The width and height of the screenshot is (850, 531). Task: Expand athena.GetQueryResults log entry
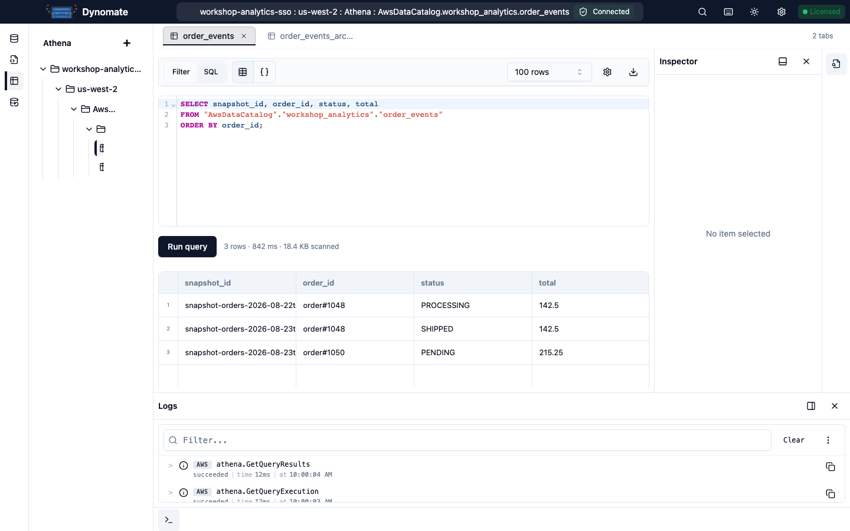[171, 466]
